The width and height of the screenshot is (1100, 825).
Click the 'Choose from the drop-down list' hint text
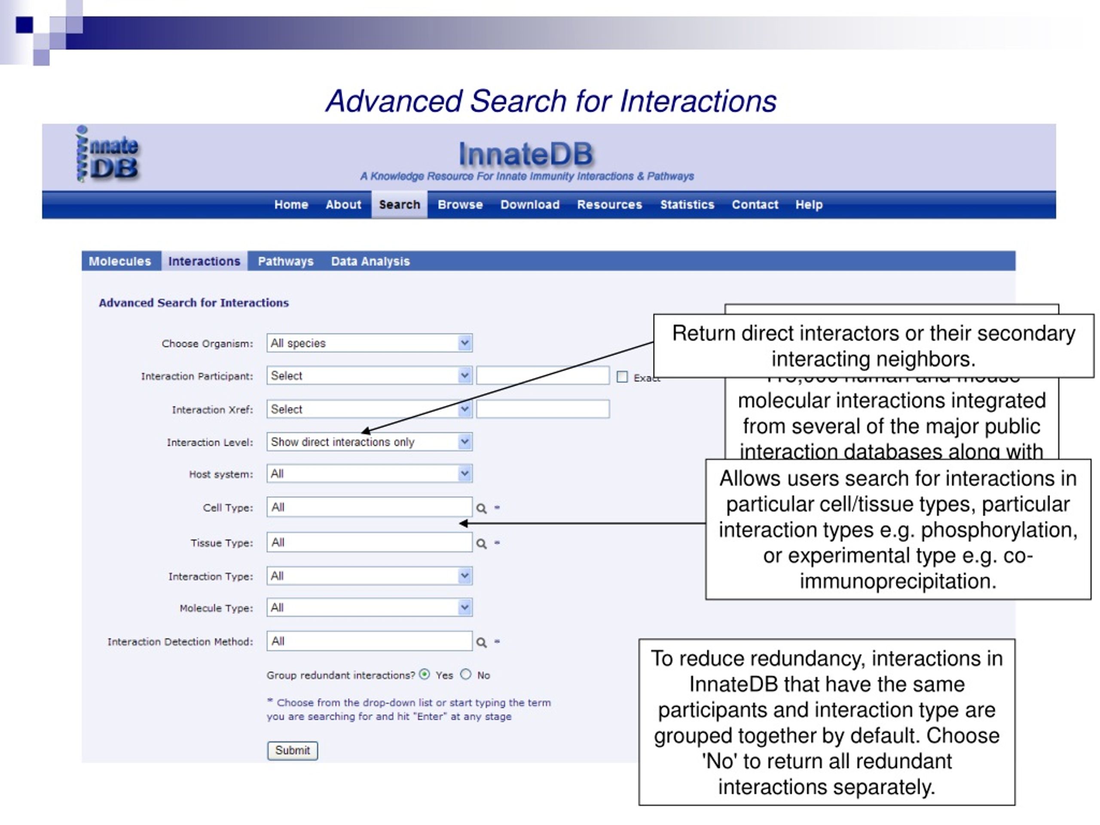click(409, 709)
